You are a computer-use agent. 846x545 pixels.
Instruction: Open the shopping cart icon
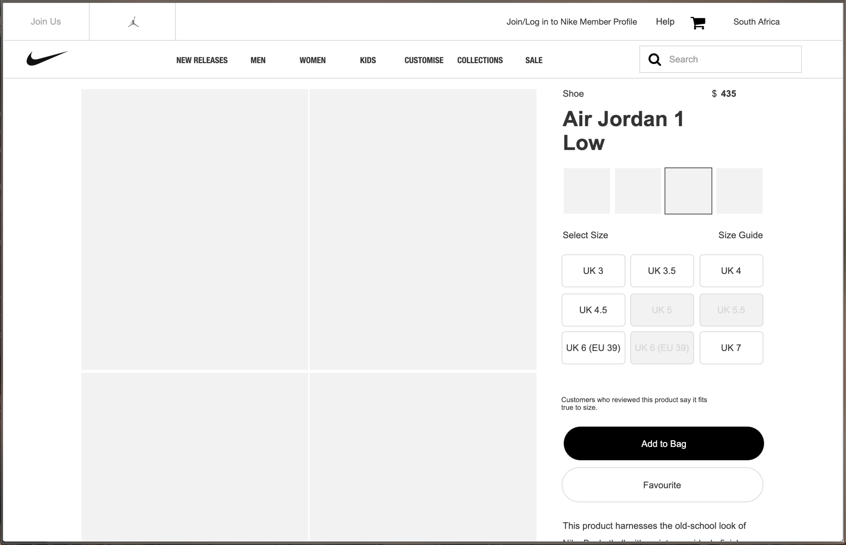coord(698,23)
